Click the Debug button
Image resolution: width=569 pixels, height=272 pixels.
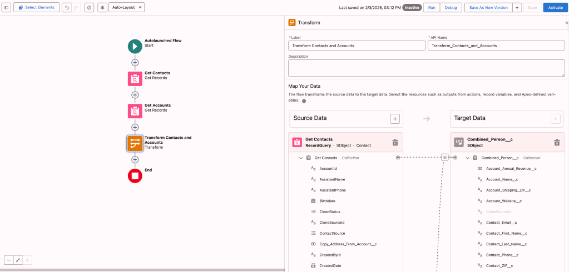(451, 8)
